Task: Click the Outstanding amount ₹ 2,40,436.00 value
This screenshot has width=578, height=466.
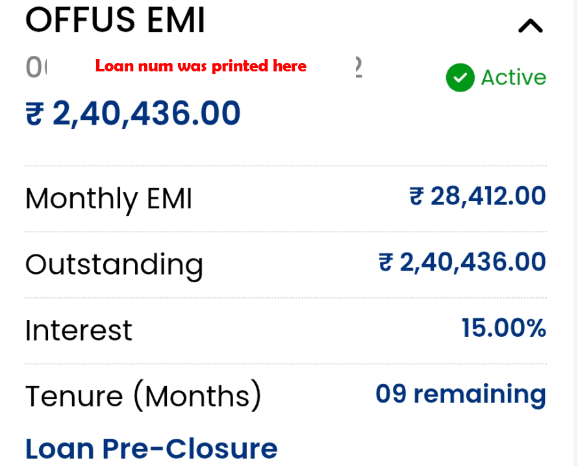Action: pos(462,262)
